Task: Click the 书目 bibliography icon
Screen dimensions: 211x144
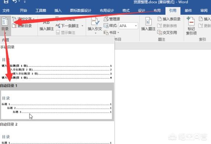Action: pos(106,32)
